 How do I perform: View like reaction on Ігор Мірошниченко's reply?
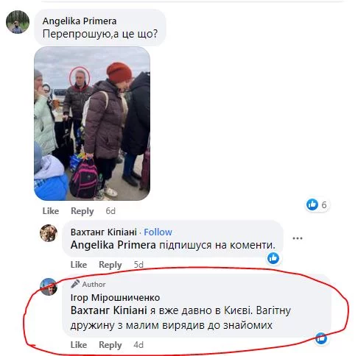pyautogui.click(x=321, y=338)
